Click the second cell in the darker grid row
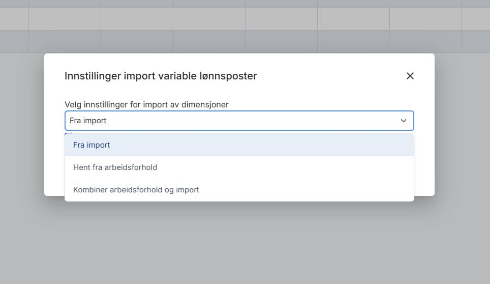 pyautogui.click(x=65, y=41)
